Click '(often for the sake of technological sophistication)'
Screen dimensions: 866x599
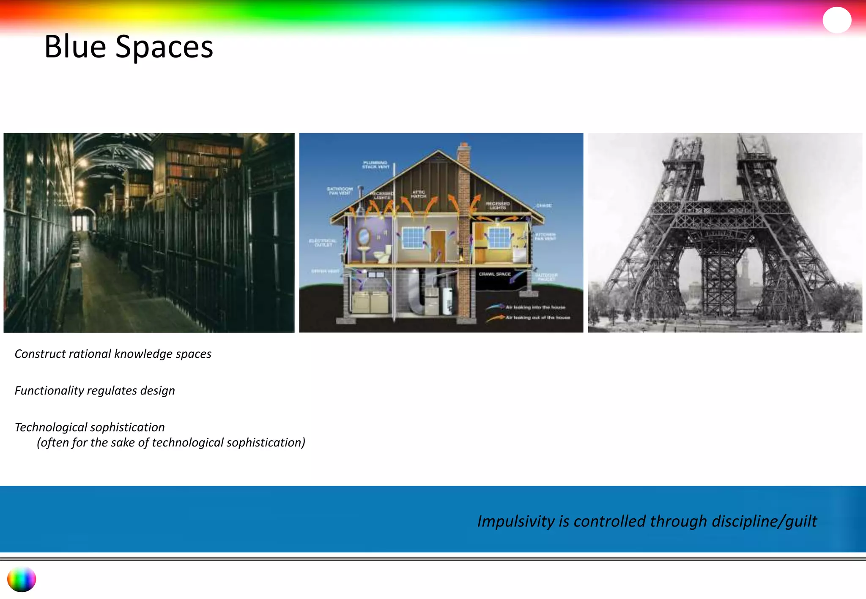click(171, 443)
